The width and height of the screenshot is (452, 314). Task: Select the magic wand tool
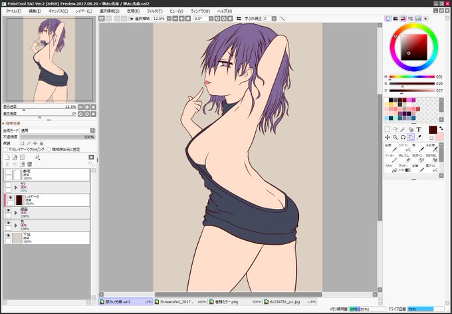[403, 130]
